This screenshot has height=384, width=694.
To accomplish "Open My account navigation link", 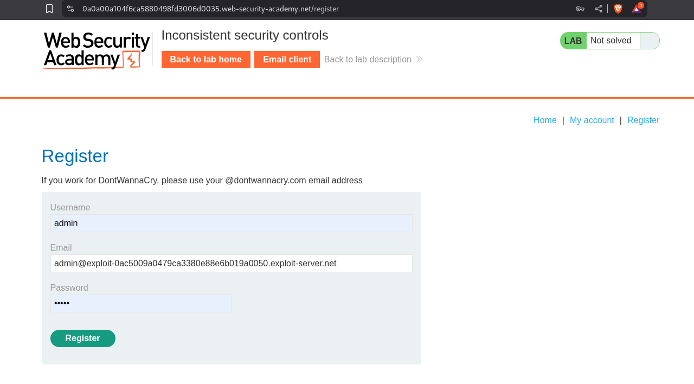I will (592, 120).
